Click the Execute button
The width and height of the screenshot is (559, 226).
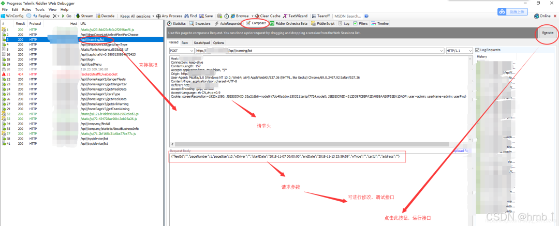coord(548,33)
